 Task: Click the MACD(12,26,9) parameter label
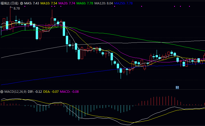tap(15, 92)
